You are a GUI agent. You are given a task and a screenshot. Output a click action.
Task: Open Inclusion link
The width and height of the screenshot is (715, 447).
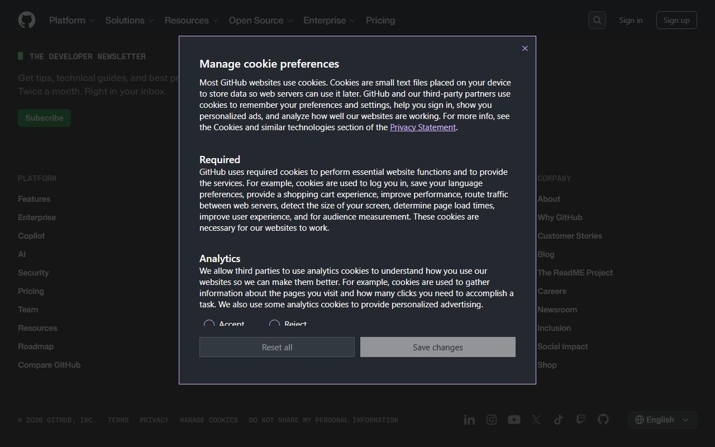554,328
